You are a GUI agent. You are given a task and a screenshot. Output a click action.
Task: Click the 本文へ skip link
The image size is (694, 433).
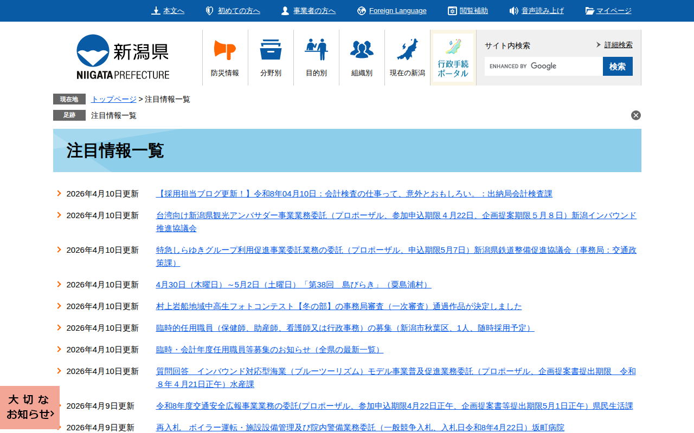(x=169, y=10)
